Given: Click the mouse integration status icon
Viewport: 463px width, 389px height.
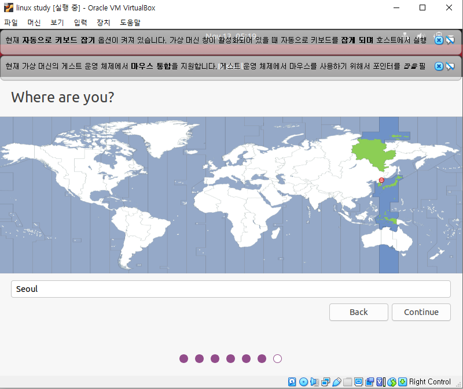Looking at the screenshot, I should 392,381.
